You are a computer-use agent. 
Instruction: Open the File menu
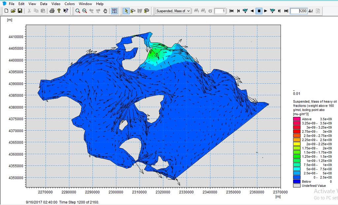tap(12, 4)
